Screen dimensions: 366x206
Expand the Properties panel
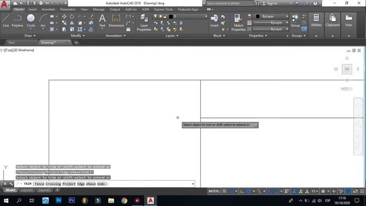coord(258,35)
